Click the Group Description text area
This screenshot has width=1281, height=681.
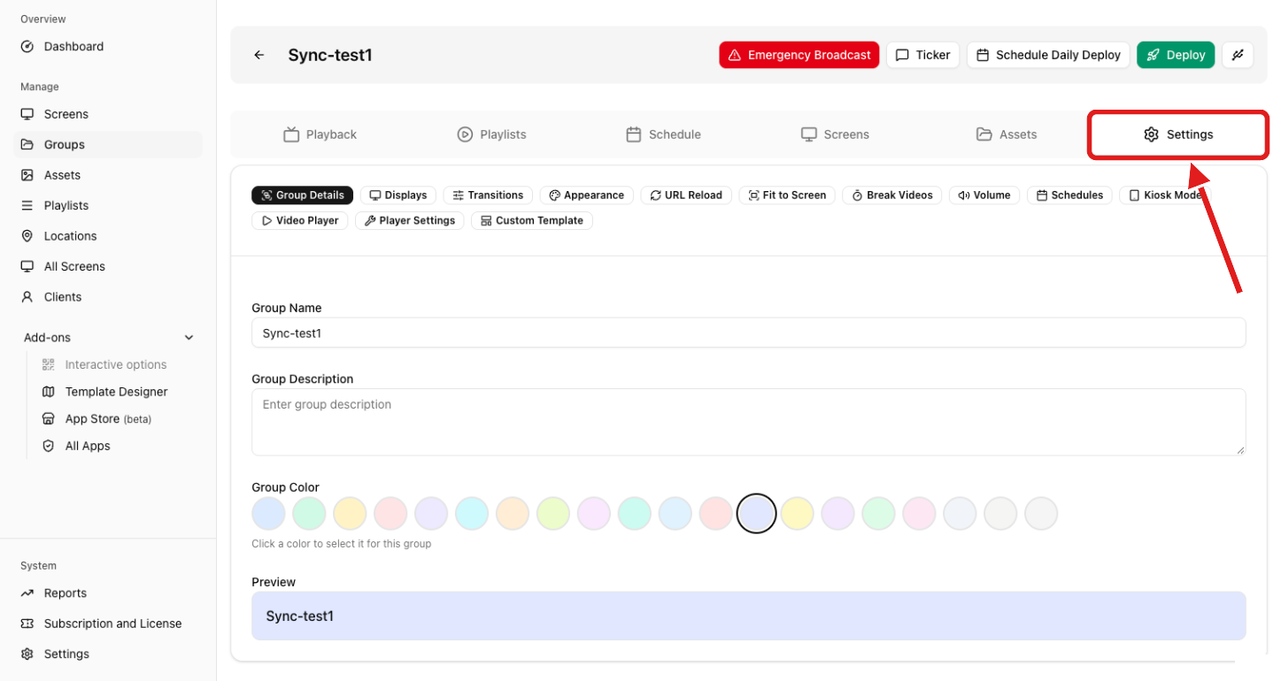[x=748, y=423]
